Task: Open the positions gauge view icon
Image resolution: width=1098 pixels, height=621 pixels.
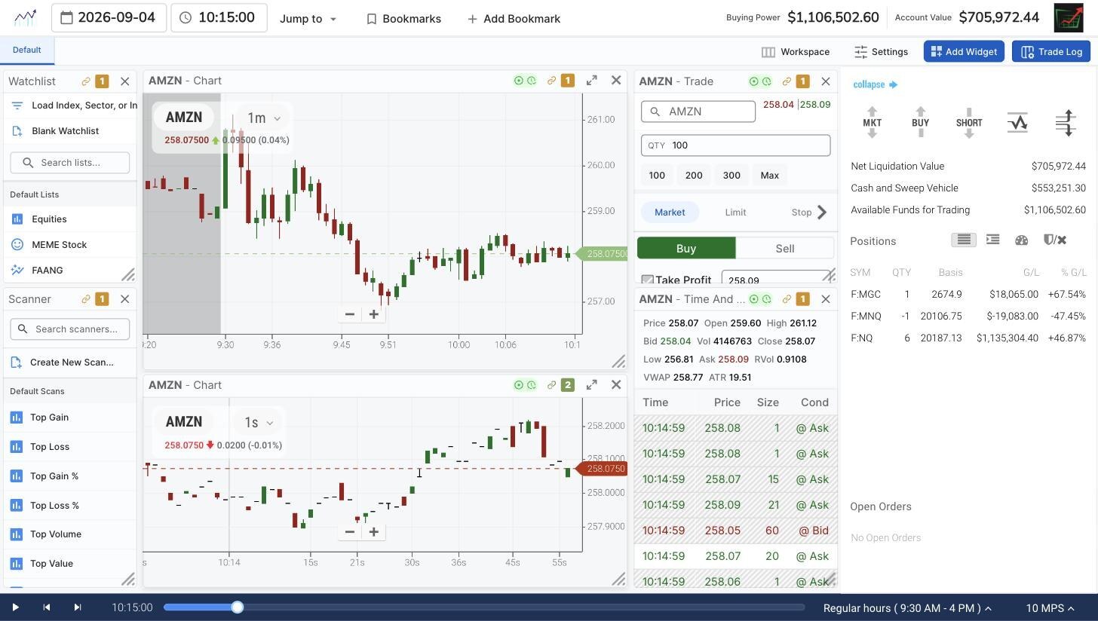Action: pos(1022,240)
